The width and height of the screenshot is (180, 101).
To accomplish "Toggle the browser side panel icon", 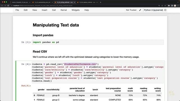I will [x=172, y=6].
